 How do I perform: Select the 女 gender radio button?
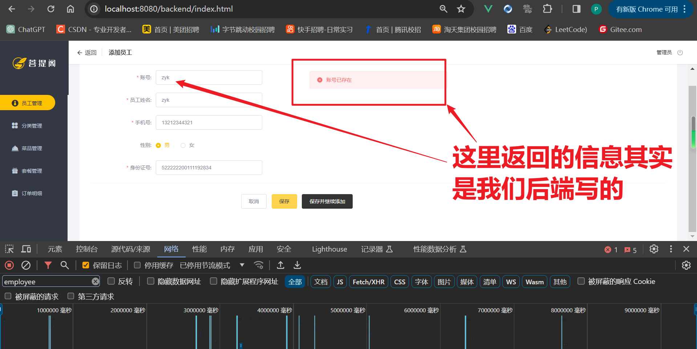tap(183, 145)
